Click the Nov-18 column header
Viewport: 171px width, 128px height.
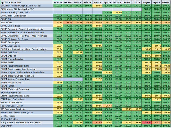(x=58, y=2)
